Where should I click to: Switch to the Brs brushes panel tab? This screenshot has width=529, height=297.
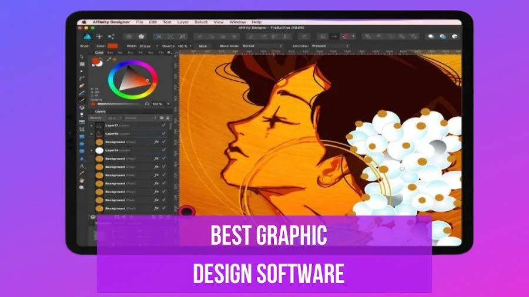tap(130, 53)
